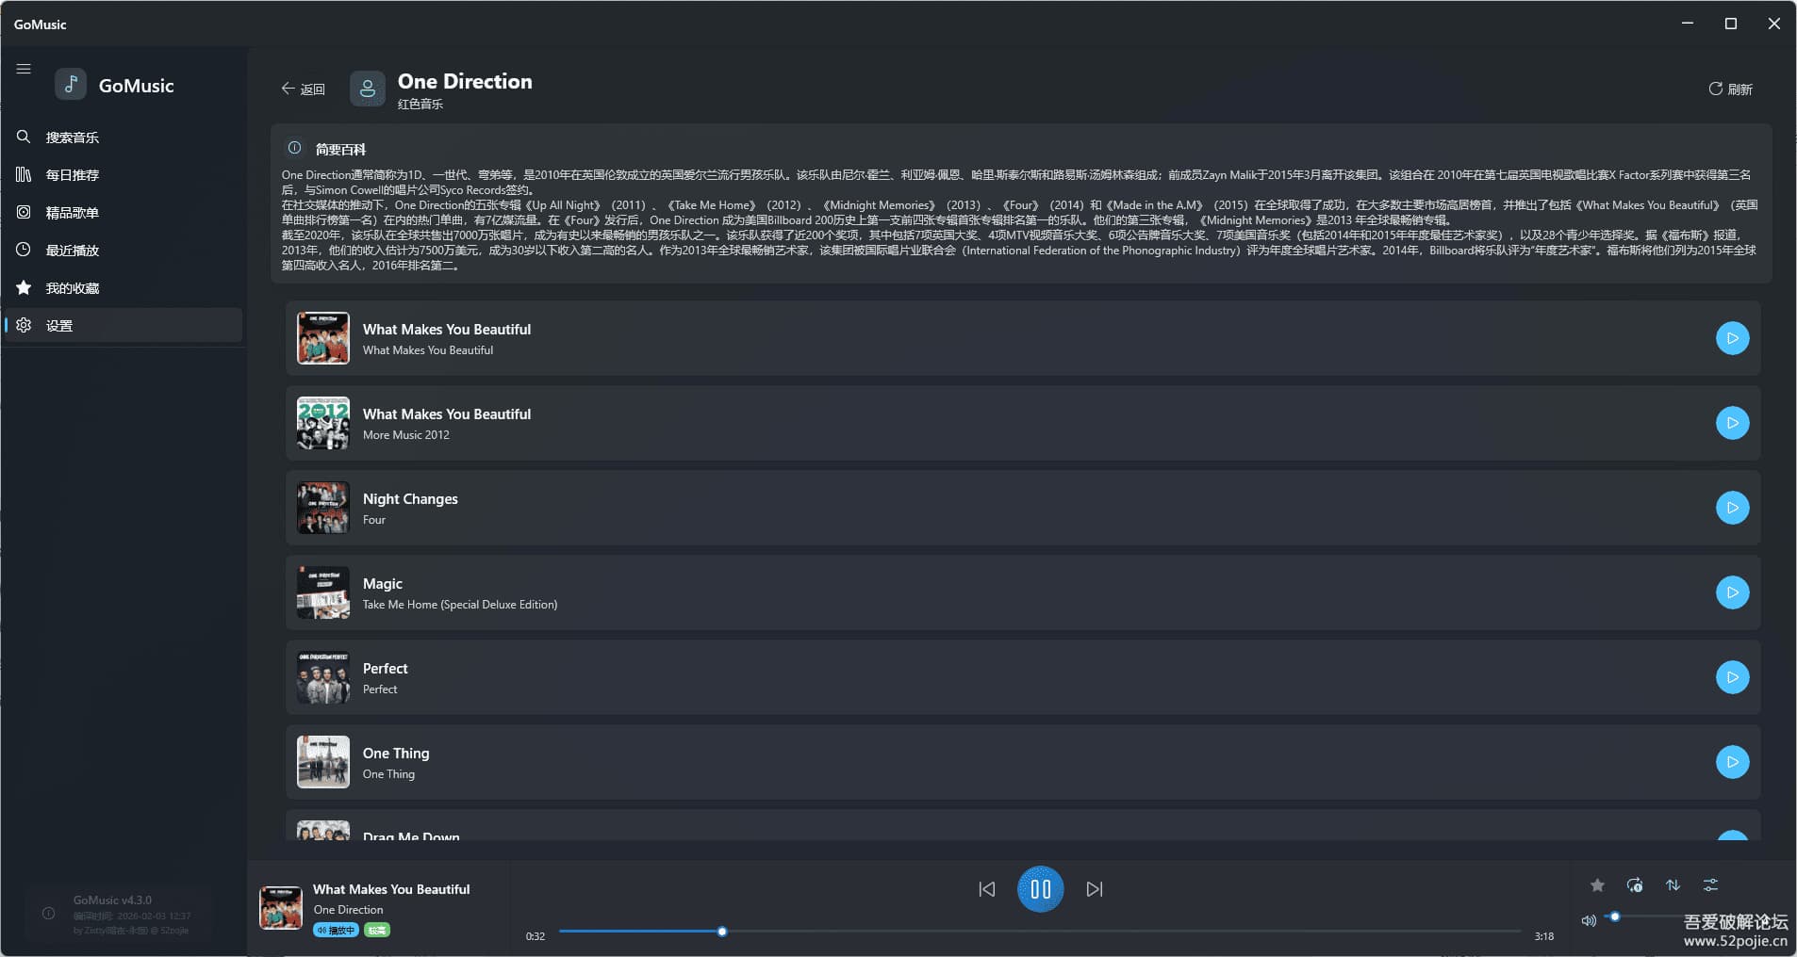Viewport: 1797px width, 957px height.
Task: Click Take Me Home (Special Deluxe Edition)
Action: coord(460,605)
